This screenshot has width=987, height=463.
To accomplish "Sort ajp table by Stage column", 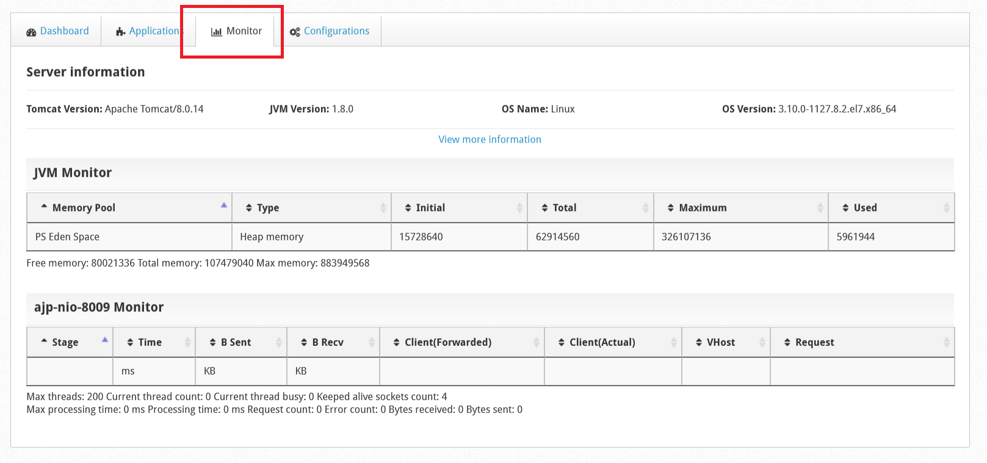I will coord(70,342).
